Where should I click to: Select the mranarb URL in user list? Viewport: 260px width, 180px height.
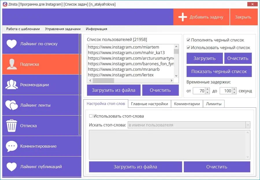[124, 69]
